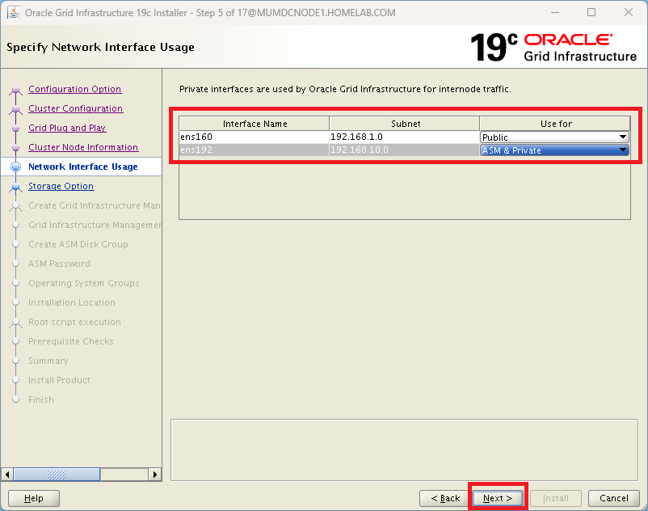Viewport: 648px width, 511px height.
Task: Go to Cluster Configuration step
Action: click(75, 109)
